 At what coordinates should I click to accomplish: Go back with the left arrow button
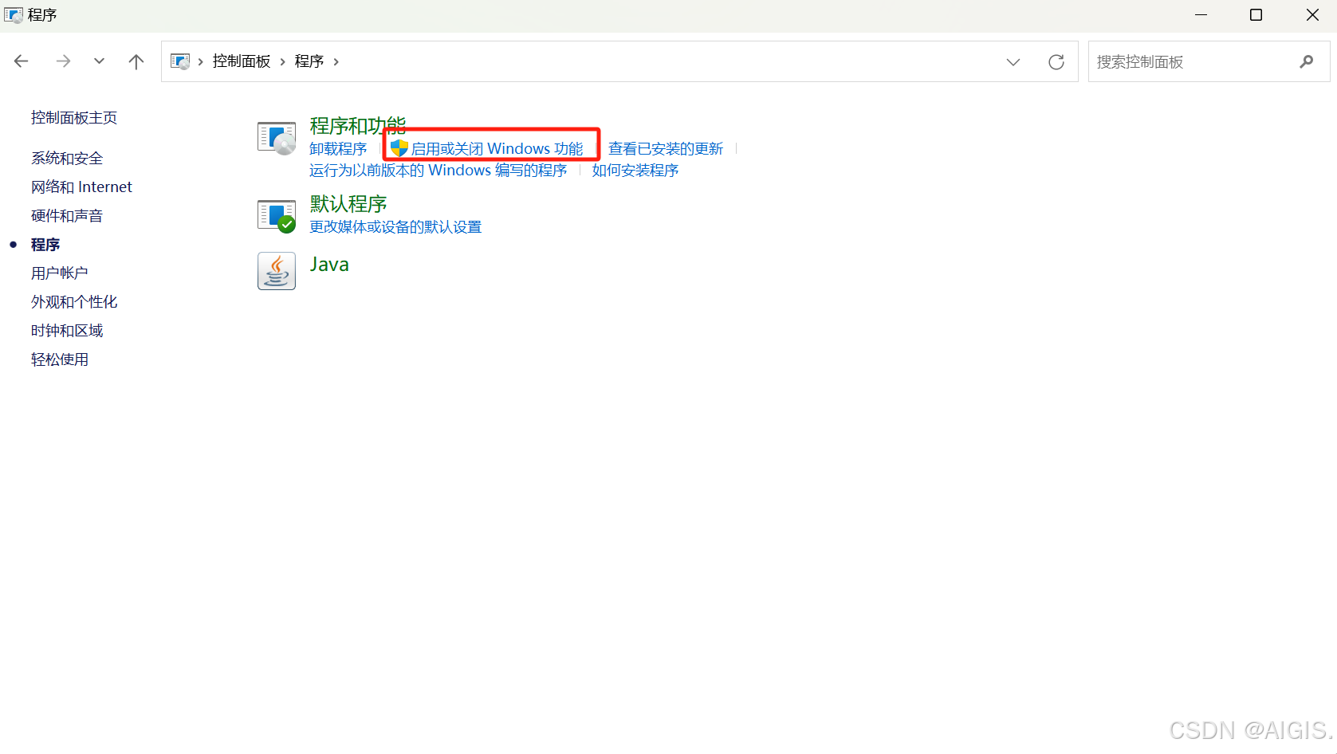[22, 61]
